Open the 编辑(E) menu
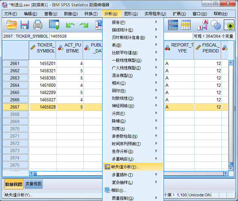238x201 pixels. tap(31, 14)
